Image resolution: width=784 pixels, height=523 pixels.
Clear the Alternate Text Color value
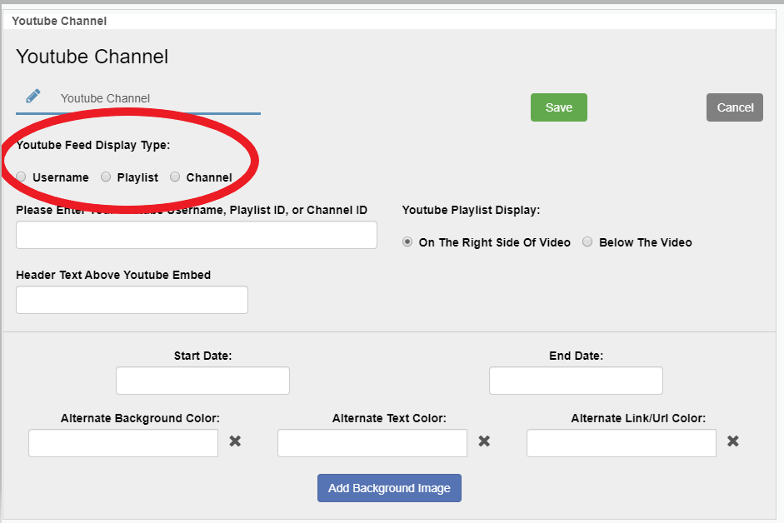[484, 441]
